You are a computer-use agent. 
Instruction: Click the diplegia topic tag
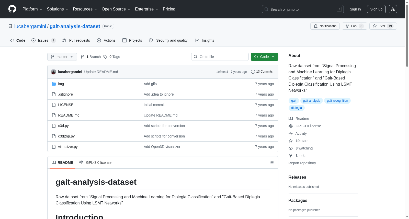pyautogui.click(x=297, y=108)
